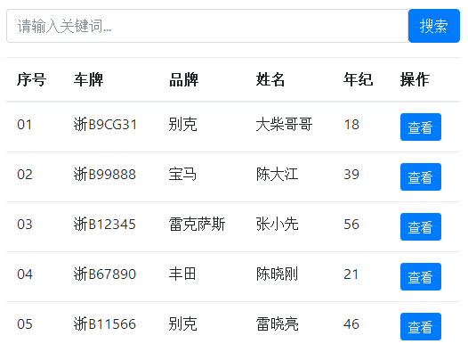This screenshot has height=352, width=468.
Task: Click the name 张小先
Action: (x=277, y=225)
